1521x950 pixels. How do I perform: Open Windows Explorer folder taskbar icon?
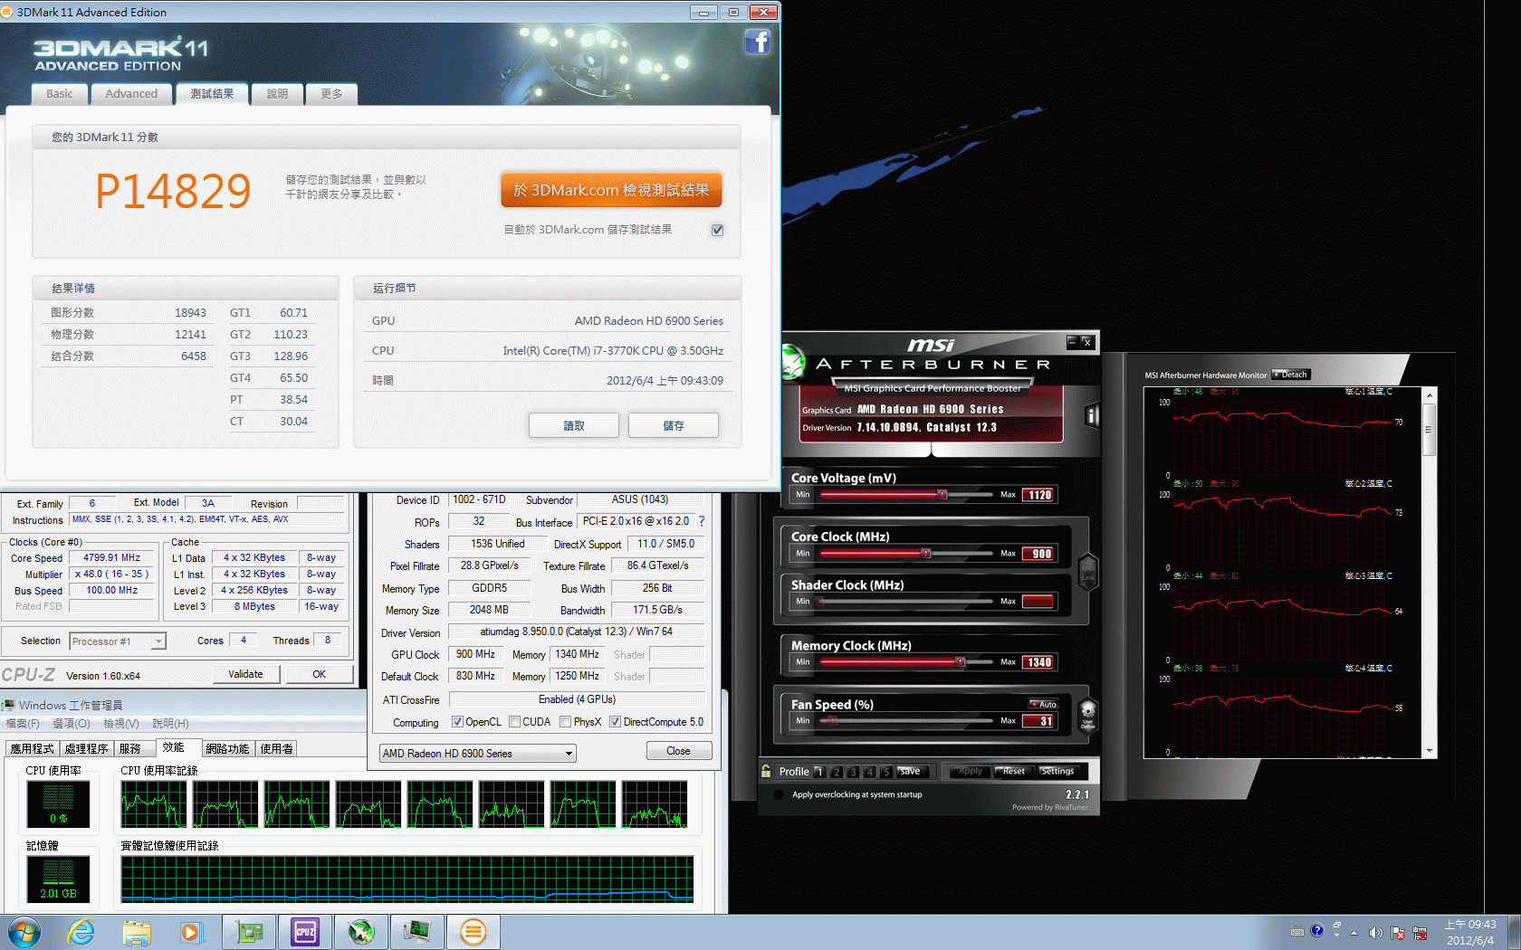pos(137,932)
